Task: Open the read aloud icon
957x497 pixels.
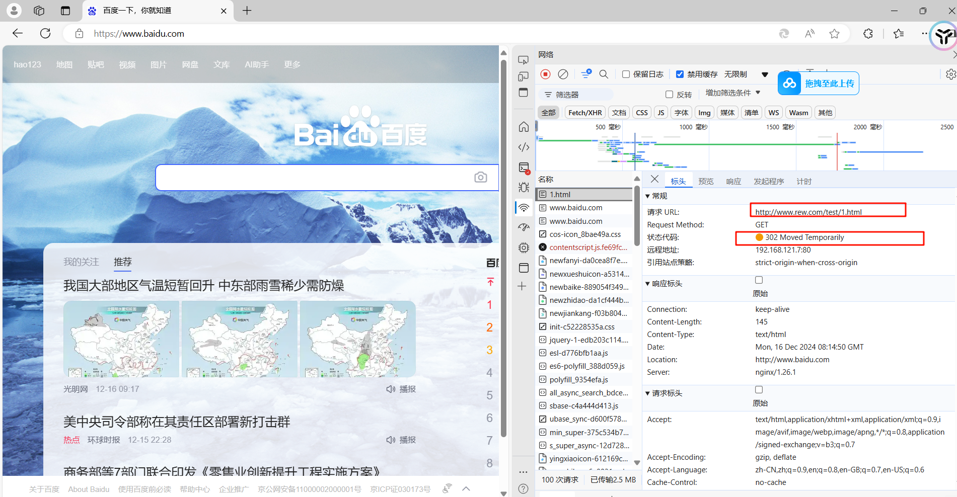Action: coord(809,34)
